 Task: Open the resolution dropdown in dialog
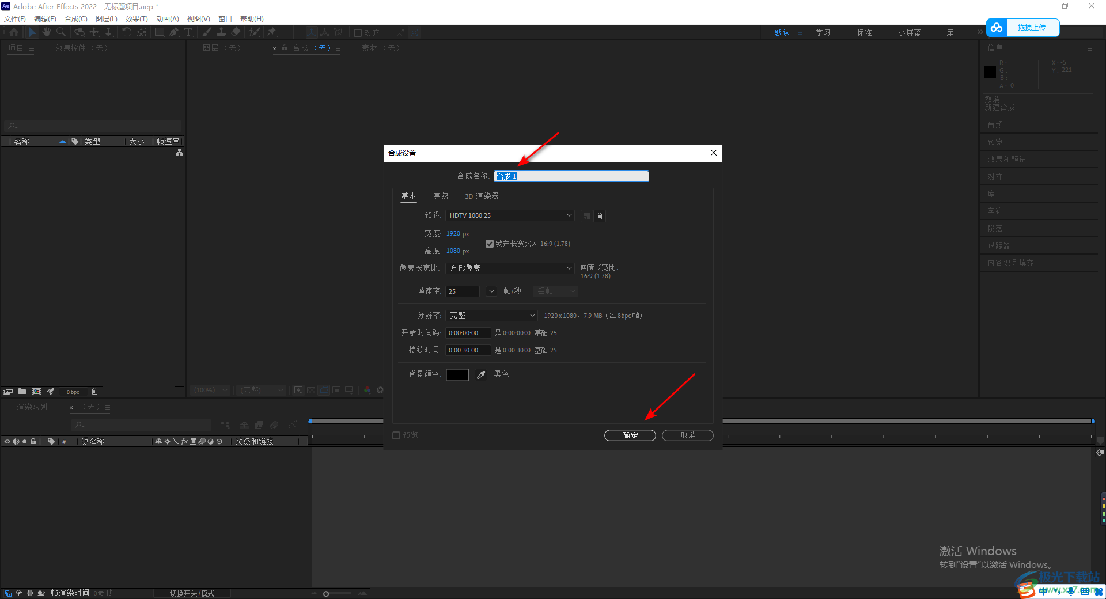click(491, 316)
